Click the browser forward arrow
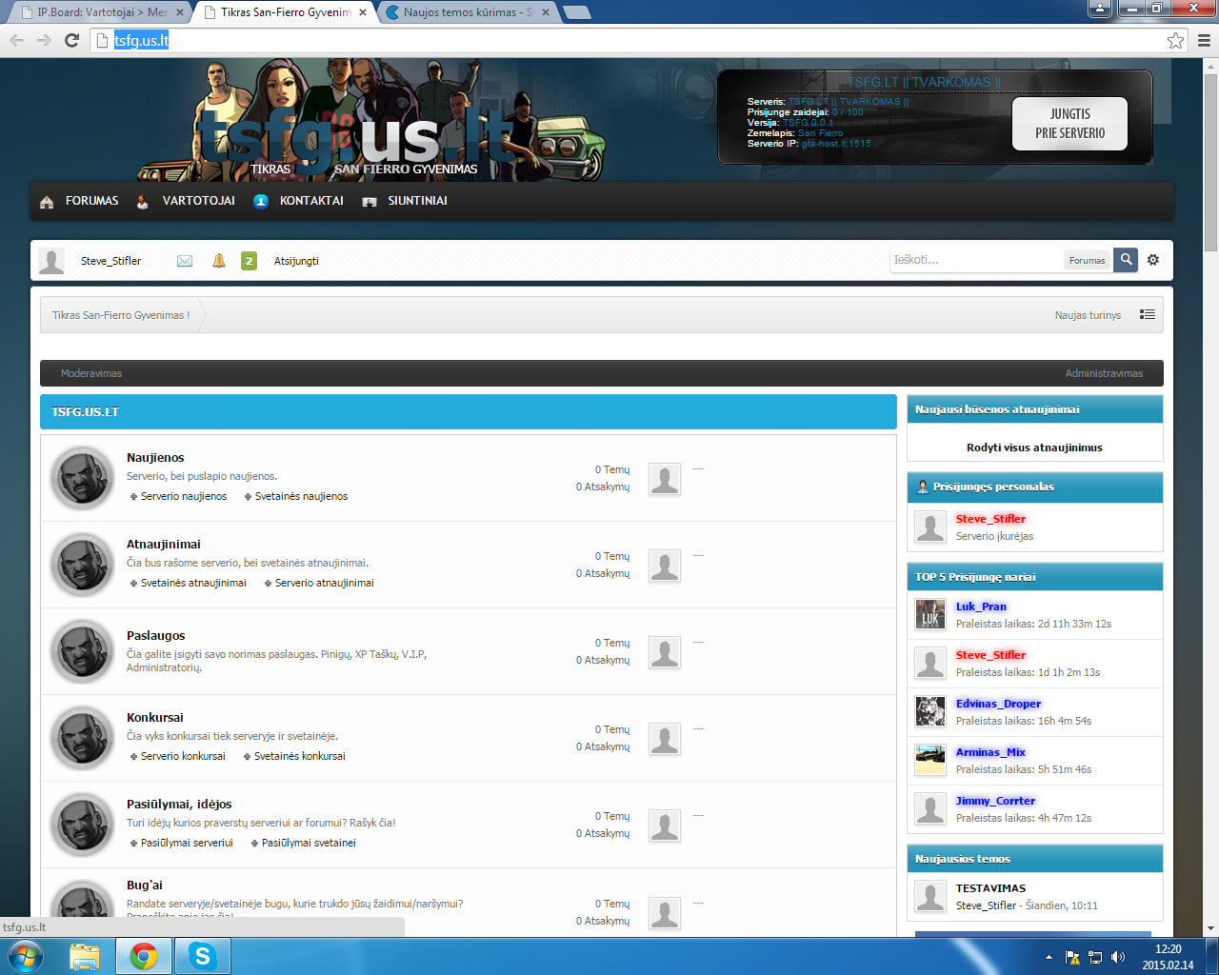Viewport: 1219px width, 975px height. (x=44, y=40)
